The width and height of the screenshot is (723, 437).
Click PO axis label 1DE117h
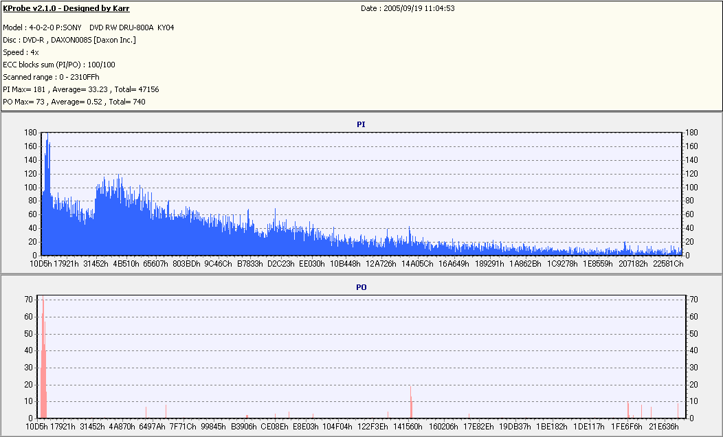click(588, 427)
